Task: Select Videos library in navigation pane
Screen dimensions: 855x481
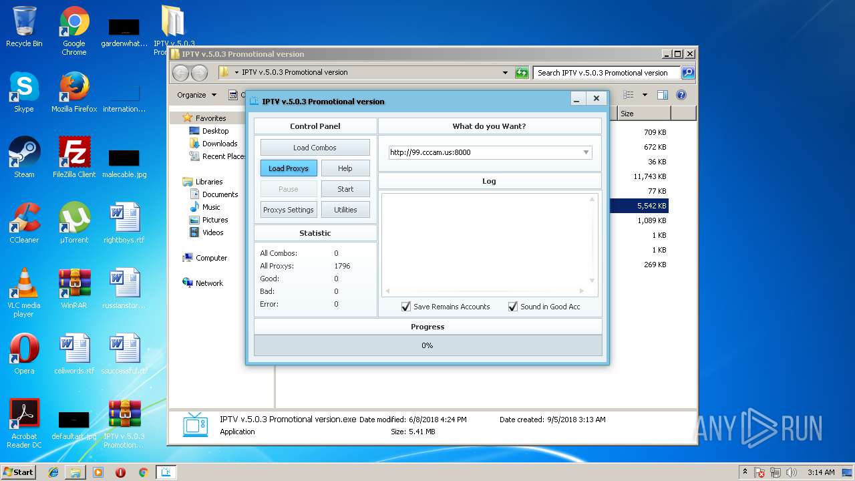Action: point(213,232)
